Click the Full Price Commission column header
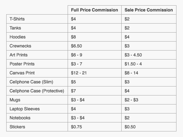Viewport: 183px width, 137px height. pyautogui.click(x=94, y=10)
